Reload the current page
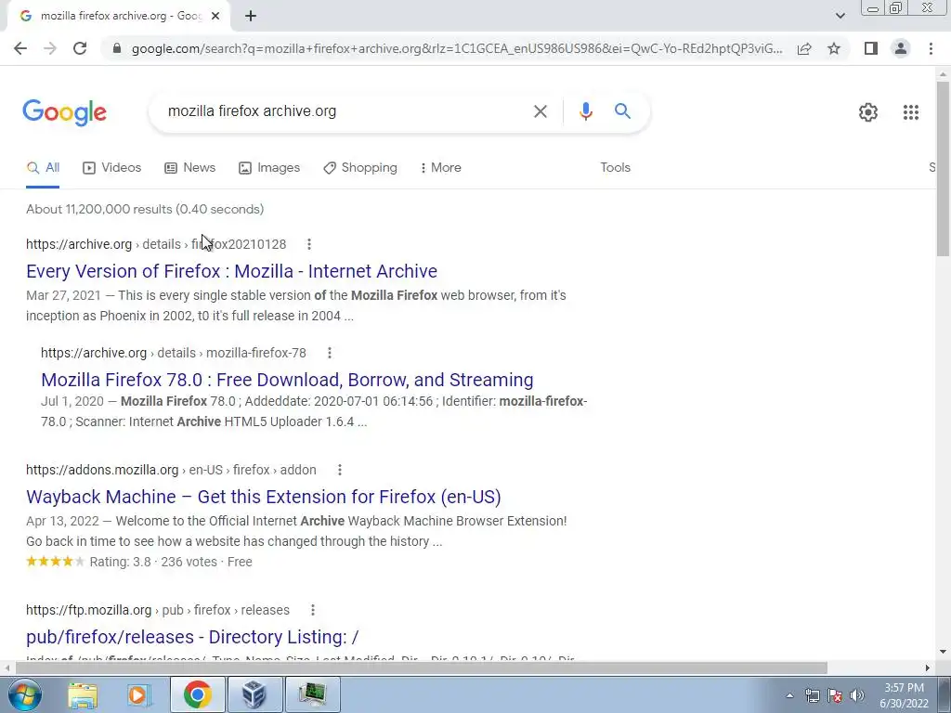 [x=80, y=48]
